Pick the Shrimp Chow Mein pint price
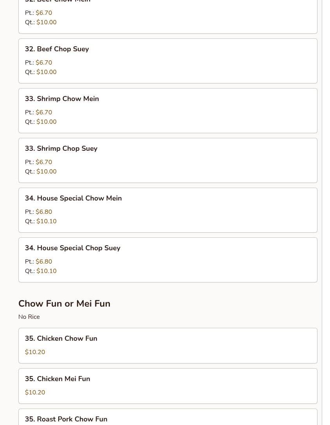Viewport: 330px width, 425px height. [44, 112]
